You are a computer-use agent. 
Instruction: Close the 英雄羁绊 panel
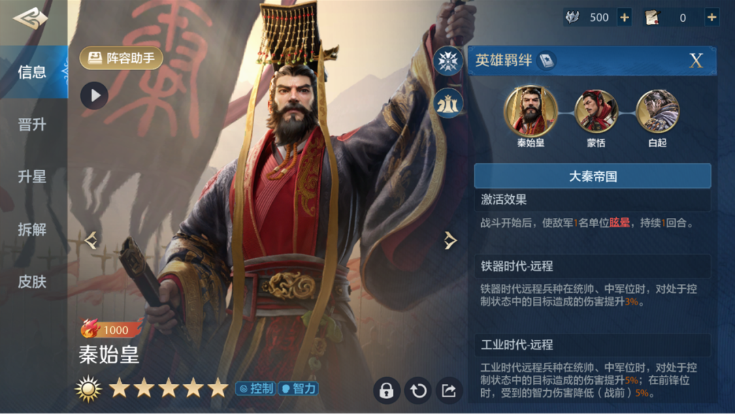click(696, 61)
